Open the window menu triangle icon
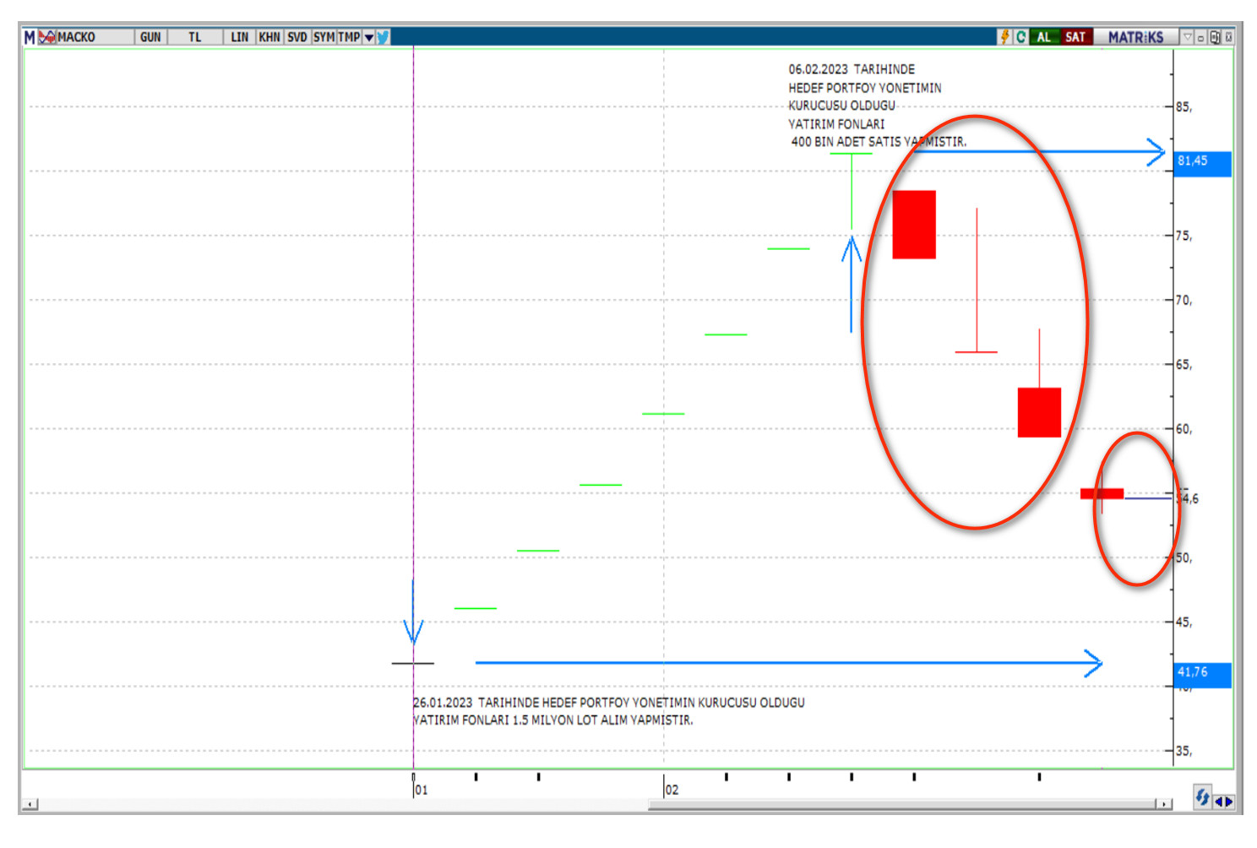Viewport: 1257px width, 848px height. pos(1188,37)
